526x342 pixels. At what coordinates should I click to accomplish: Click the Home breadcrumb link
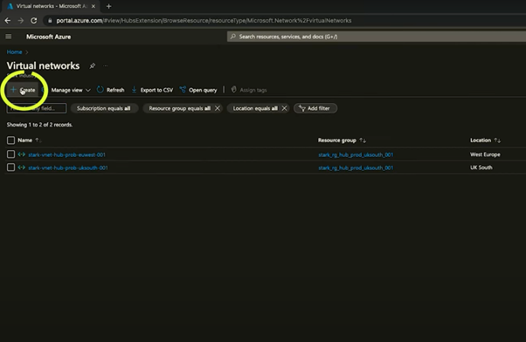15,52
